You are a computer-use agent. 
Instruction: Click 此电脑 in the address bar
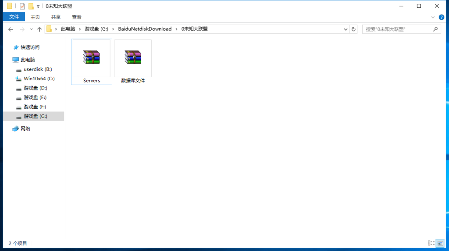click(68, 29)
